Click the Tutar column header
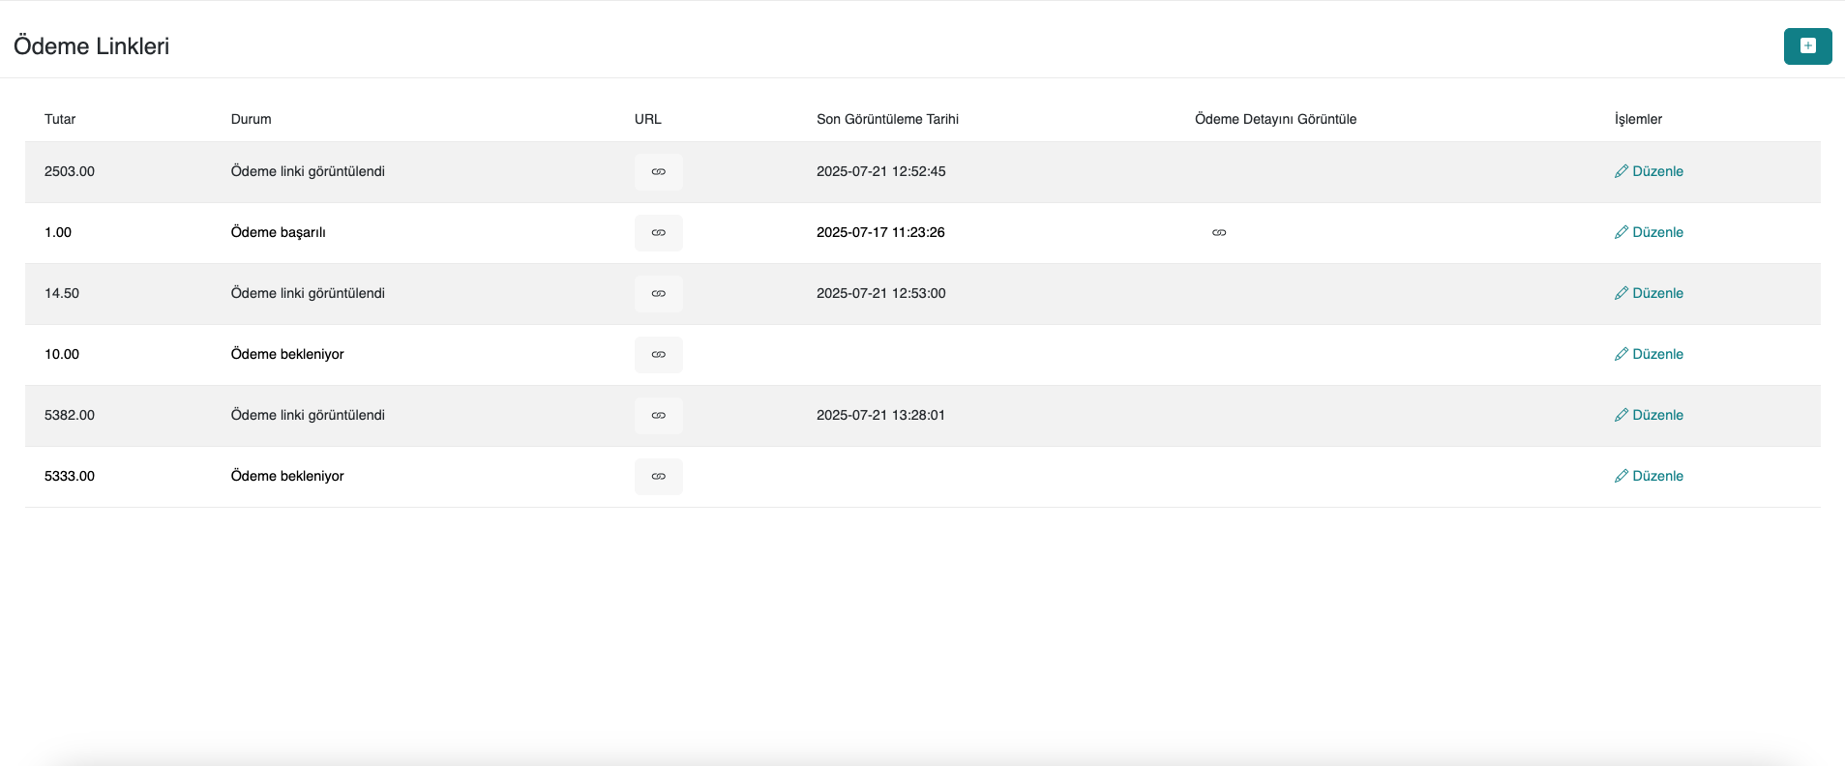This screenshot has height=766, width=1845. point(60,120)
